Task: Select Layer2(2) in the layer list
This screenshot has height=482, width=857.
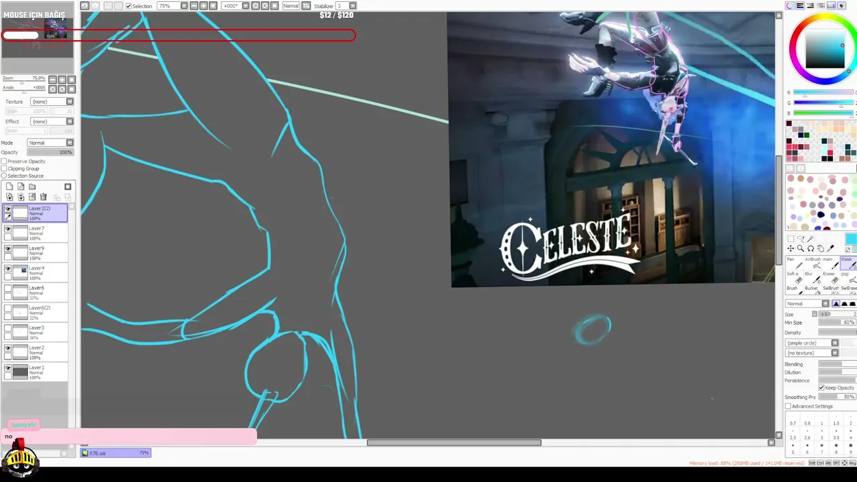Action: point(35,214)
